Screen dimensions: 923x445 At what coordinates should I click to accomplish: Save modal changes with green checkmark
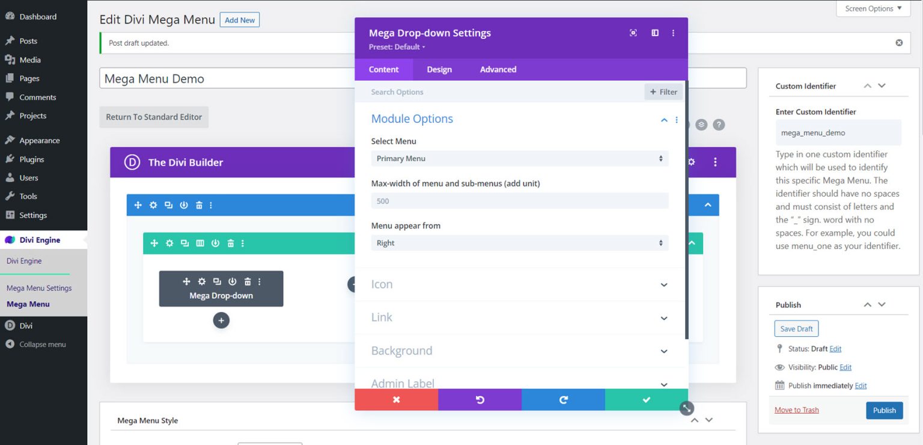click(x=646, y=399)
